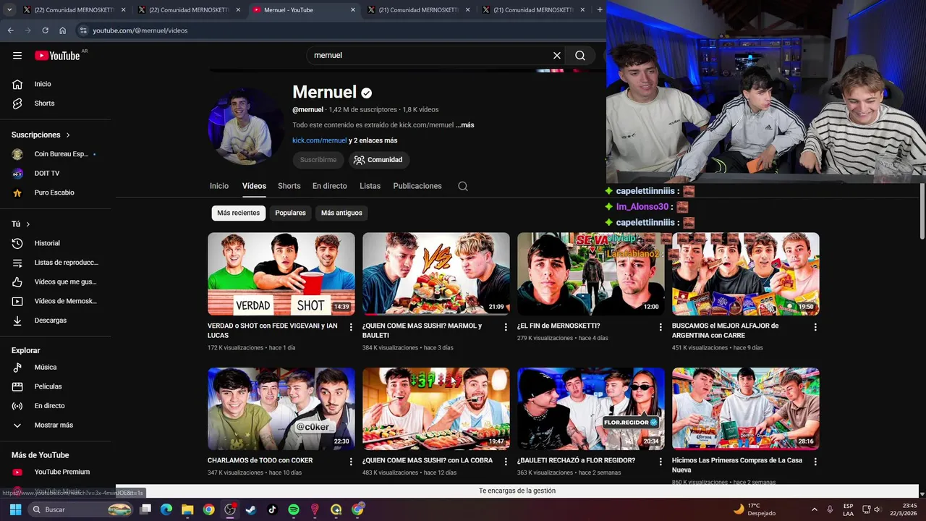Open TikTok from the taskbar
The image size is (926, 521).
[272, 509]
